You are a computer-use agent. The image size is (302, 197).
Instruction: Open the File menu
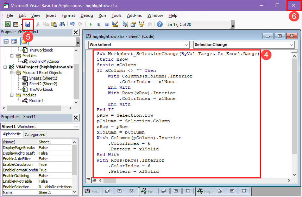click(10, 15)
